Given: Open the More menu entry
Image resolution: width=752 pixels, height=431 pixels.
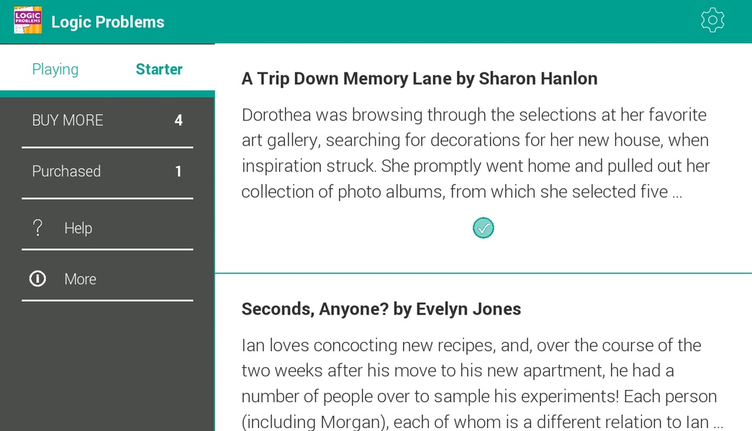Looking at the screenshot, I should pyautogui.click(x=107, y=279).
